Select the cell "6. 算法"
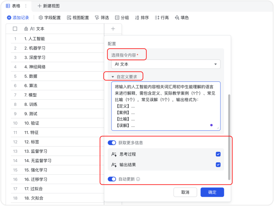 [x=57, y=86]
